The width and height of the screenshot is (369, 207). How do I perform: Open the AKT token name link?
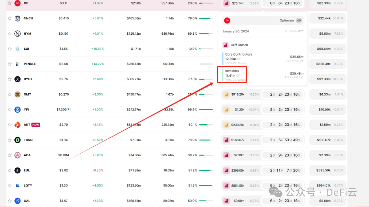tap(27, 125)
